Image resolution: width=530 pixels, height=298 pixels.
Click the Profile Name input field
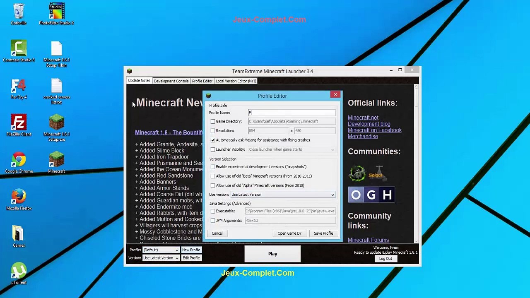[x=291, y=113]
